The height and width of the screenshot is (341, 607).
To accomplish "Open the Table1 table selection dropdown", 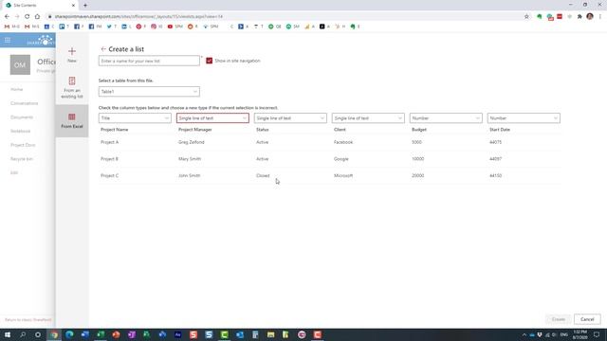I will pos(149,92).
